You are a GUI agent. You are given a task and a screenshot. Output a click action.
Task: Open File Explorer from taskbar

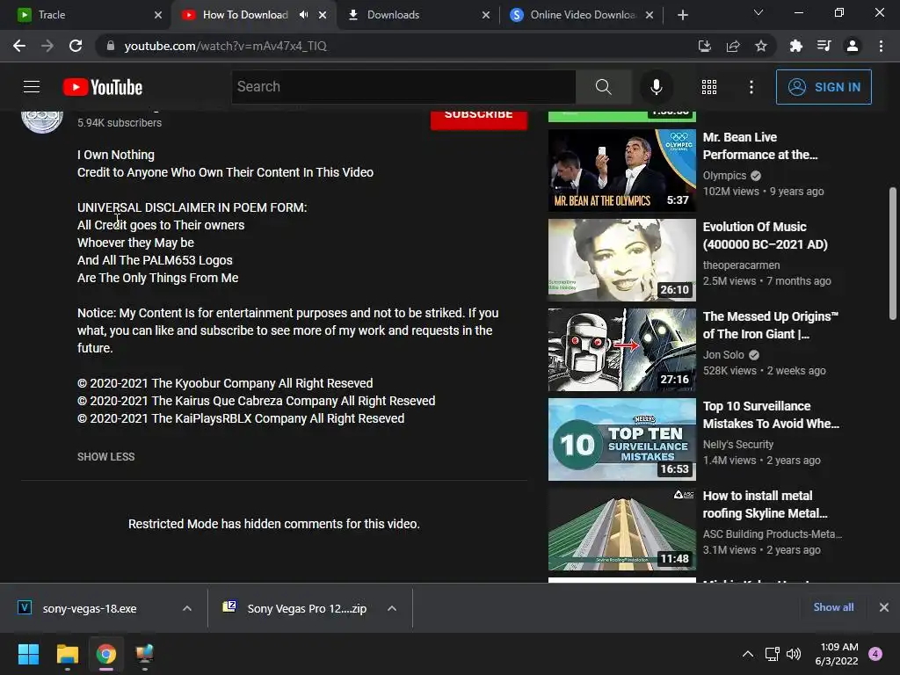(67, 654)
